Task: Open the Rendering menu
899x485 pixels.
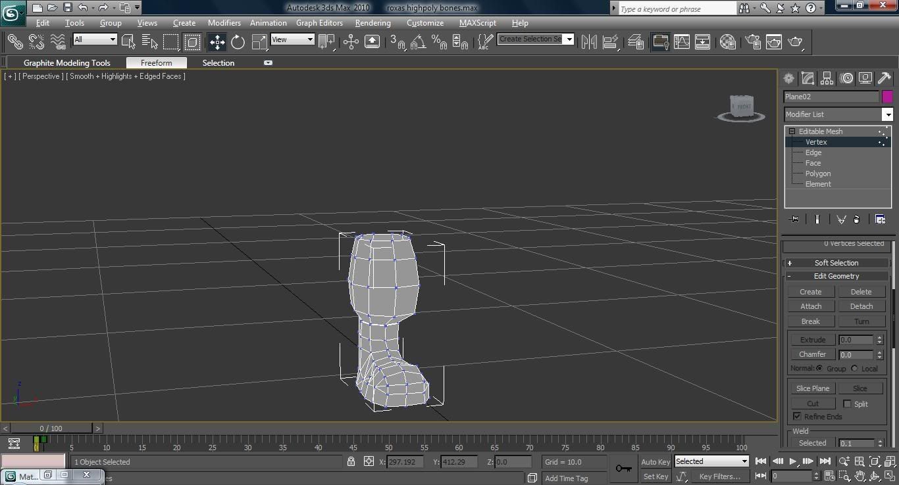Action: 372,22
